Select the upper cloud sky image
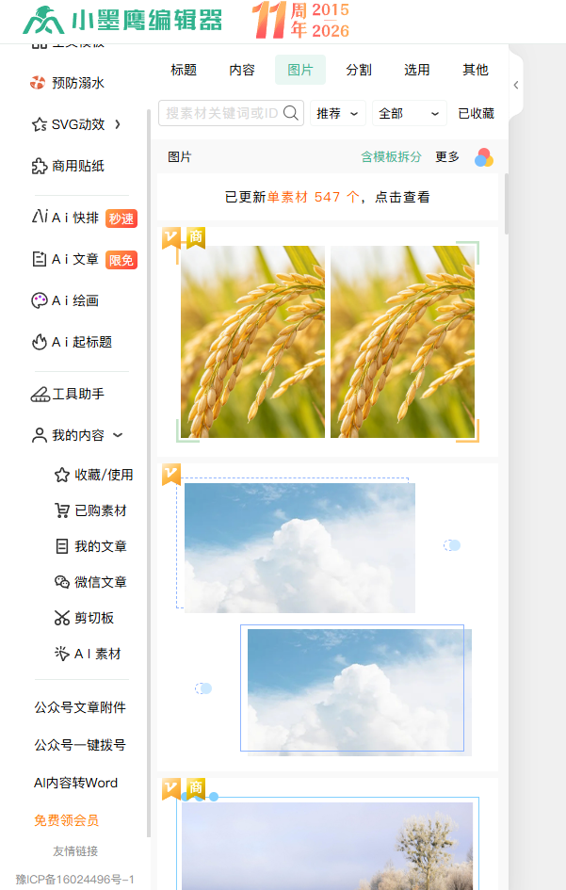The image size is (566, 890). [x=299, y=548]
